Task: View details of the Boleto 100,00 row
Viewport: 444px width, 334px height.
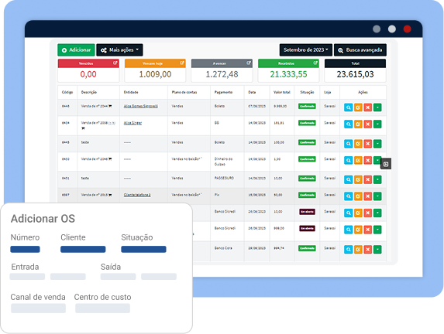Action: click(x=348, y=144)
